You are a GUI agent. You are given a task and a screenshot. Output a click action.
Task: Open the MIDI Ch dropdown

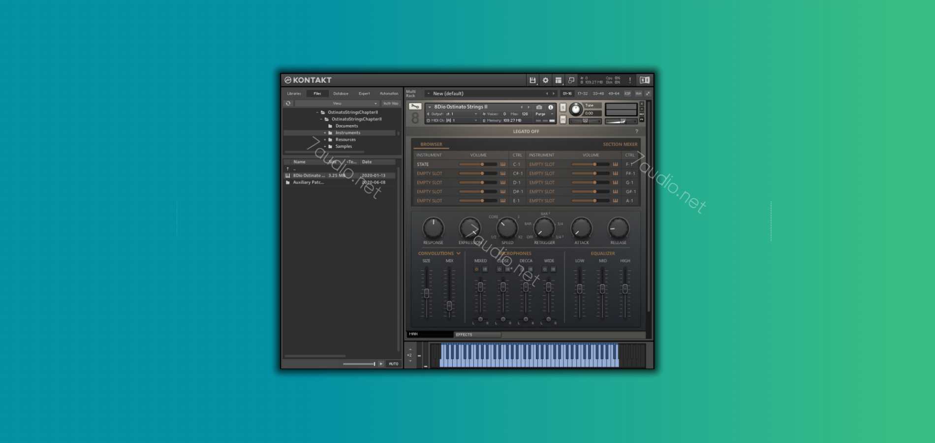coord(452,120)
